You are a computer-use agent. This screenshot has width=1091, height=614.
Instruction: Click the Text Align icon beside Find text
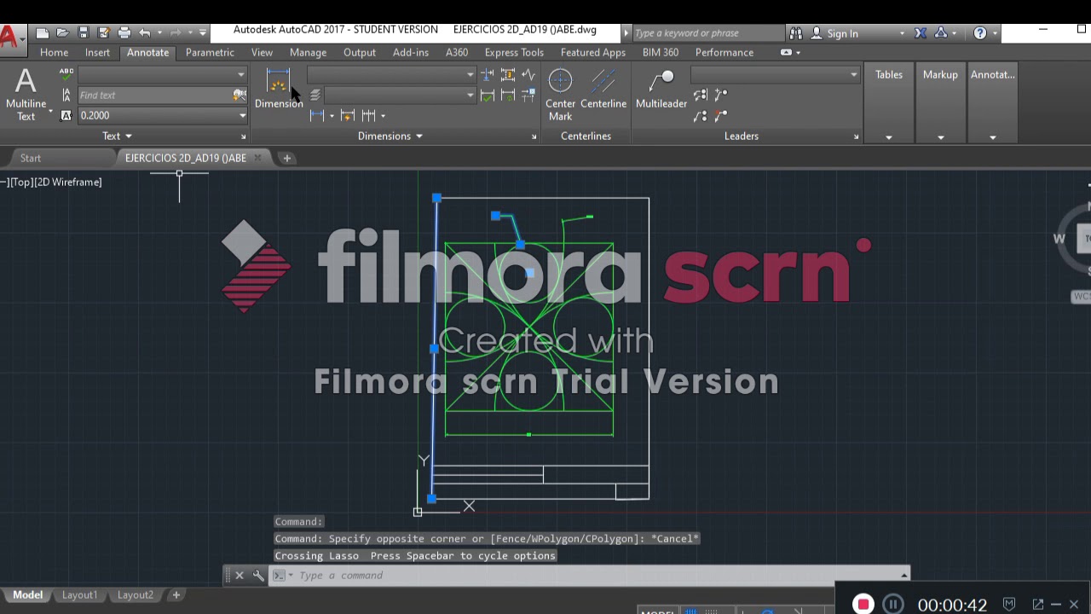click(66, 96)
